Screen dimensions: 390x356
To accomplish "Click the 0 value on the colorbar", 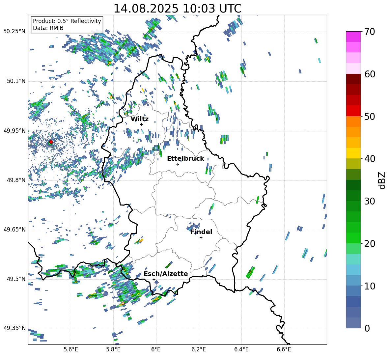I will pos(367,328).
